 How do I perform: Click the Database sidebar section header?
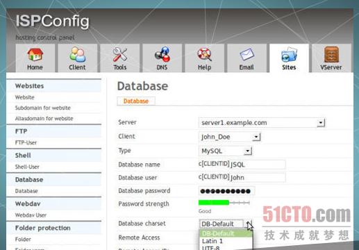click(x=53, y=180)
